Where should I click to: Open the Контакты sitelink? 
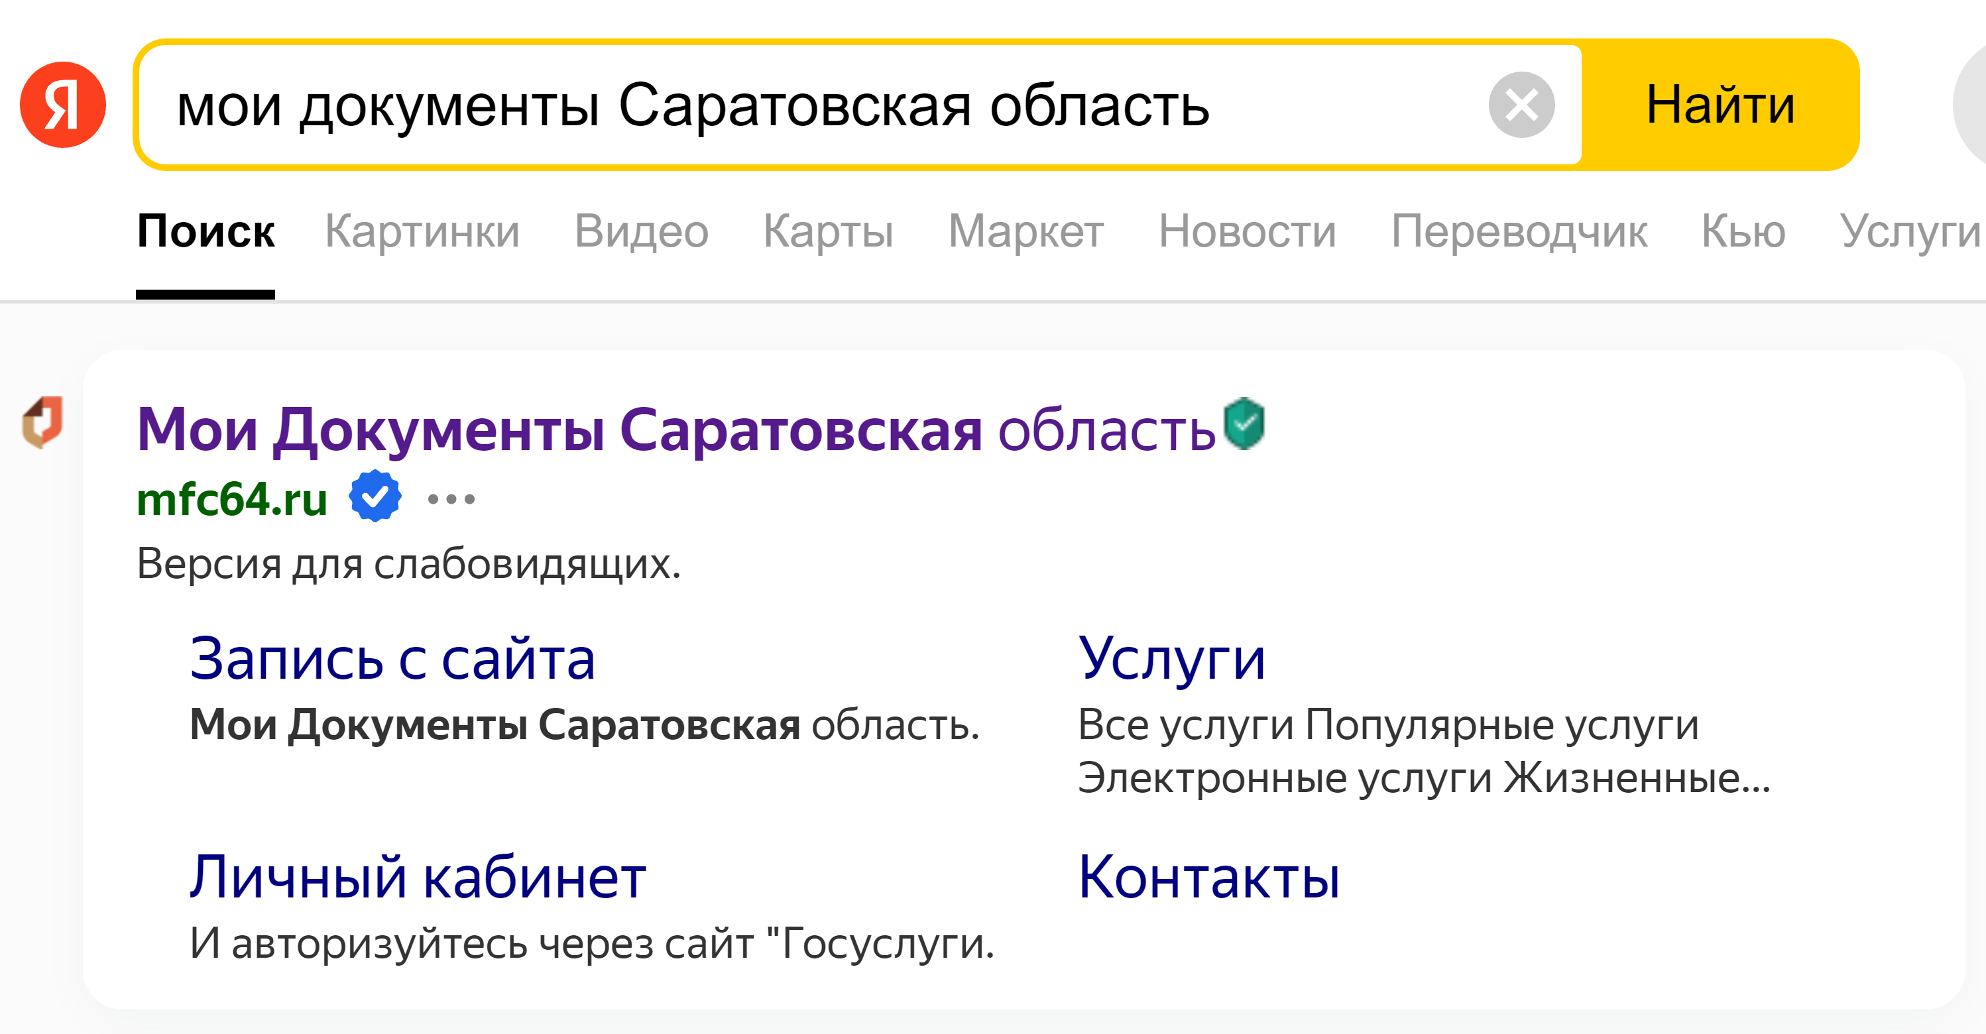pos(1209,878)
